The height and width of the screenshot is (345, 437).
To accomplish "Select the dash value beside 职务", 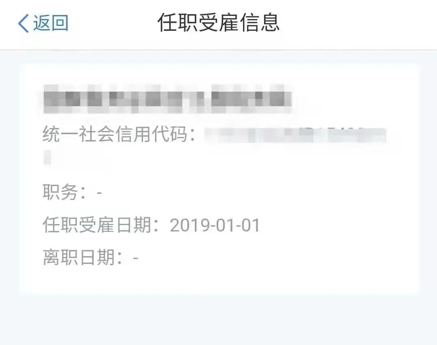I will [x=100, y=193].
